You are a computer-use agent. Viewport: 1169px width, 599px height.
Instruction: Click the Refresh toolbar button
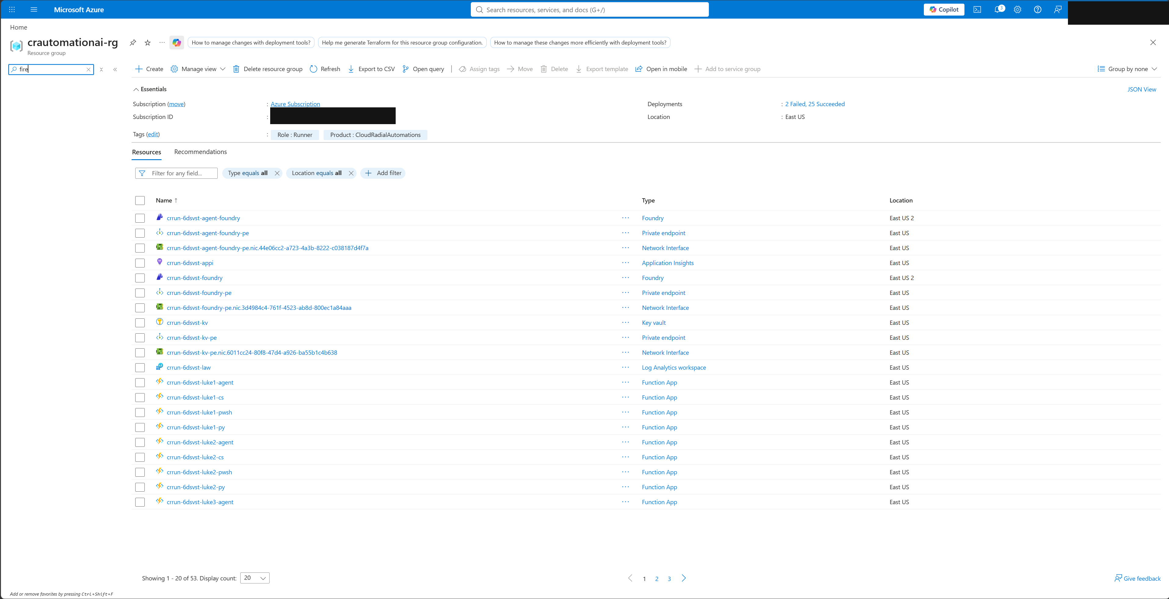(x=325, y=69)
